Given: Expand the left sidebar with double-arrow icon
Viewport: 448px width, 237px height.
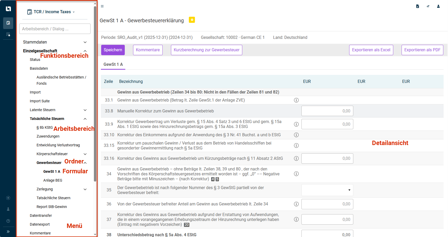Looking at the screenshot, I should click(8, 232).
